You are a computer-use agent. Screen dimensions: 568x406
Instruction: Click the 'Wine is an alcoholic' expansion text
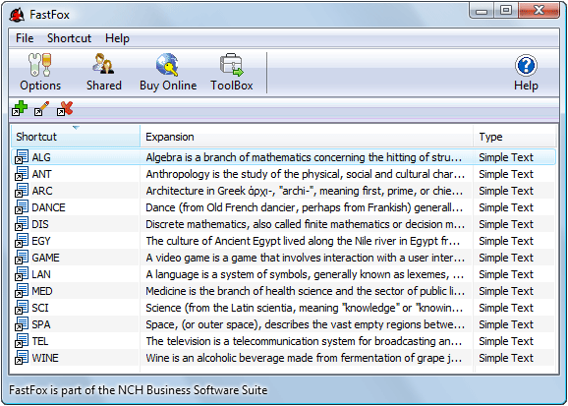pyautogui.click(x=304, y=358)
